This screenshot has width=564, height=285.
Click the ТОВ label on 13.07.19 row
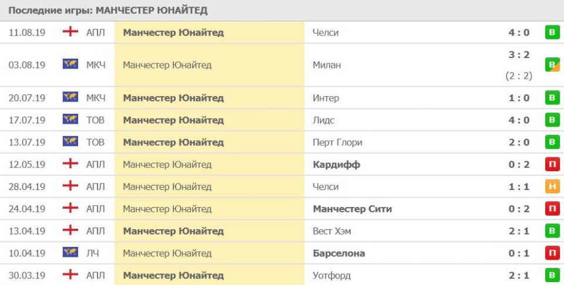95,142
